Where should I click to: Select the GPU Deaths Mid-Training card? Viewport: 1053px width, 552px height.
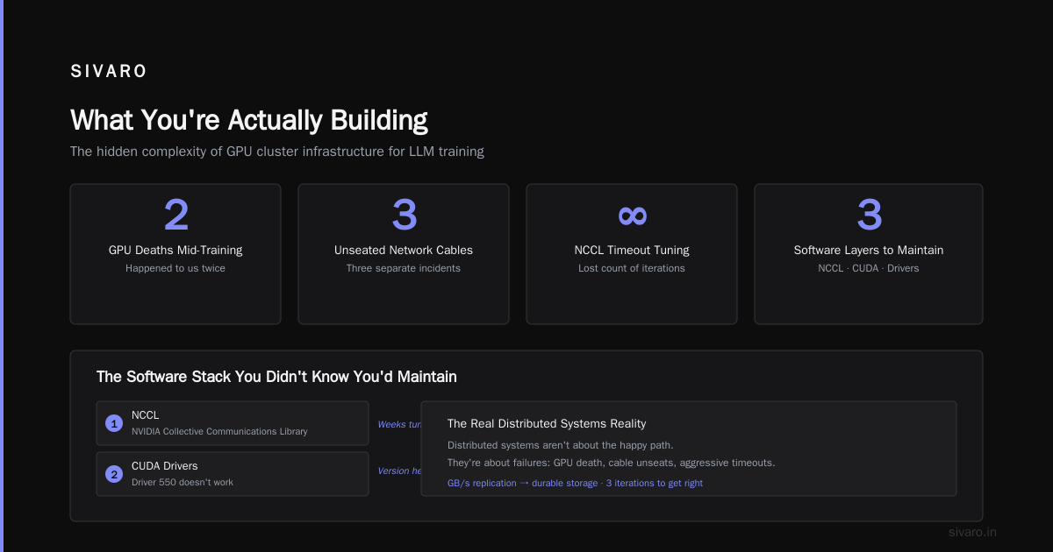(x=175, y=254)
